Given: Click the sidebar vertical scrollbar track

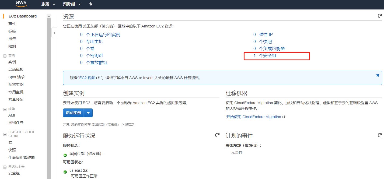Looking at the screenshot, I should click(x=49, y=98).
